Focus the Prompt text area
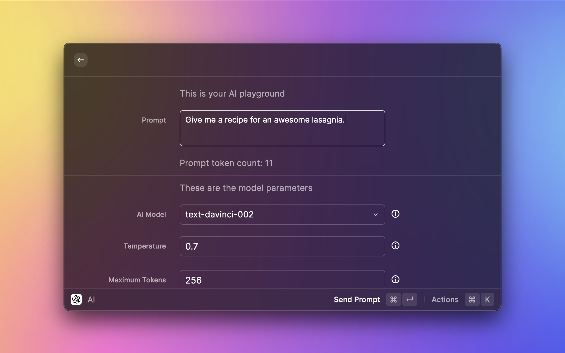The height and width of the screenshot is (353, 565). pos(282,133)
